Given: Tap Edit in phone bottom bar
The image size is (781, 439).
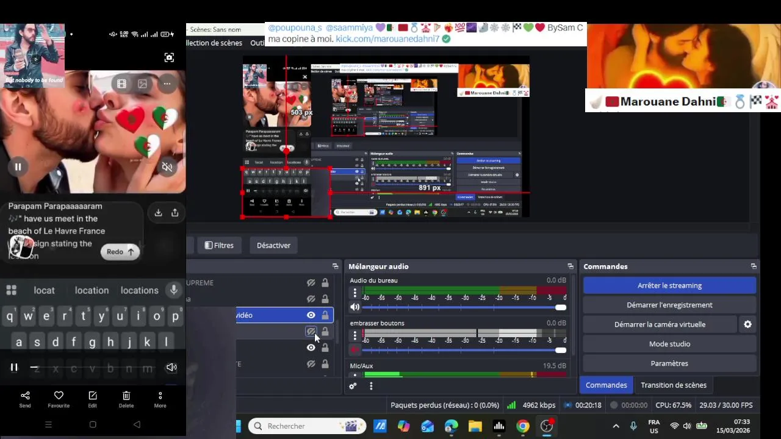Looking at the screenshot, I should click(92, 399).
